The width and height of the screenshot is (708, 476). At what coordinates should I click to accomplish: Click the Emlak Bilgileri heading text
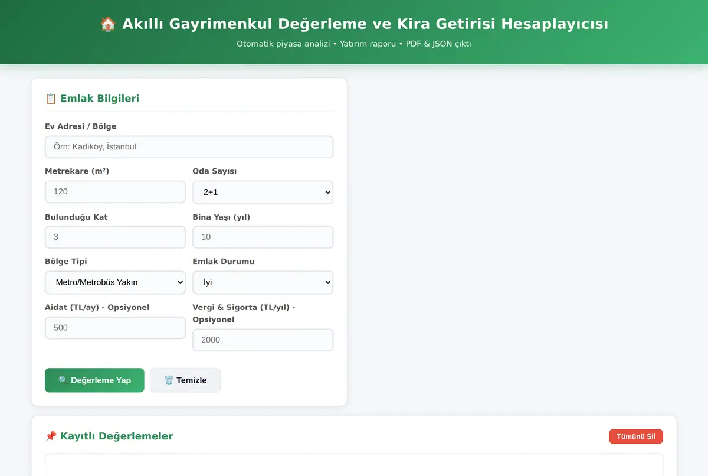[100, 99]
